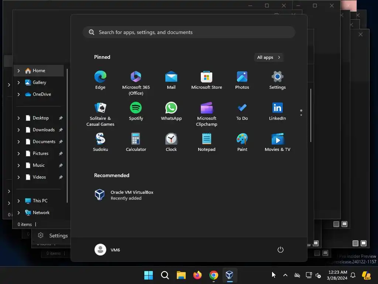Open Settings entry in background window
This screenshot has width=378, height=284.
coord(53,236)
